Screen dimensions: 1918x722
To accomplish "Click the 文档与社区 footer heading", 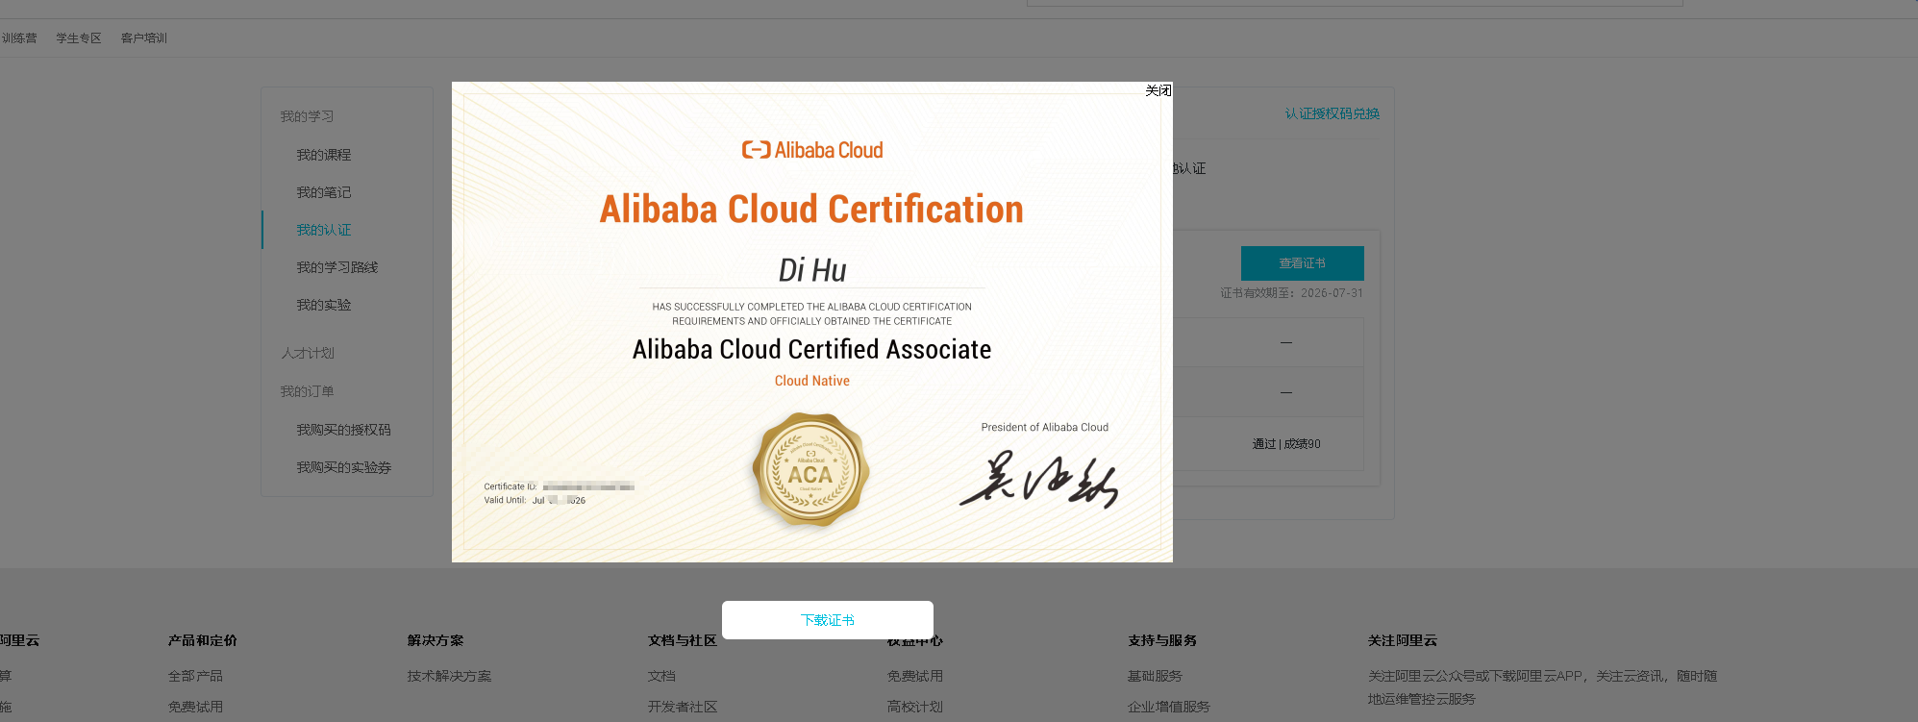I will 683,640.
